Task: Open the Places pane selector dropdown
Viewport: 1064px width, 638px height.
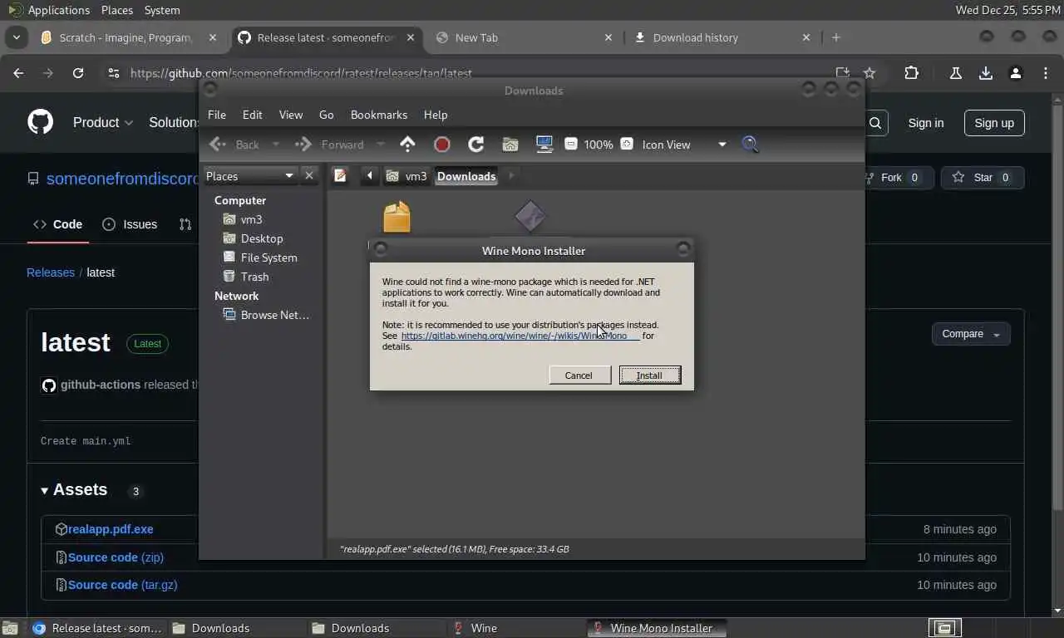Action: coord(250,175)
